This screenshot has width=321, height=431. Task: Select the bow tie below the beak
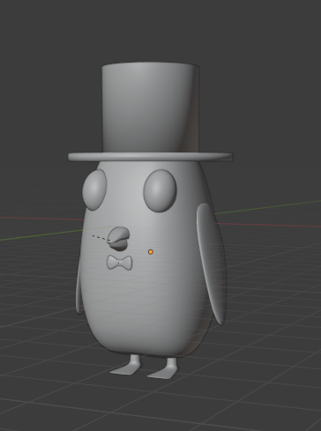[x=119, y=263]
